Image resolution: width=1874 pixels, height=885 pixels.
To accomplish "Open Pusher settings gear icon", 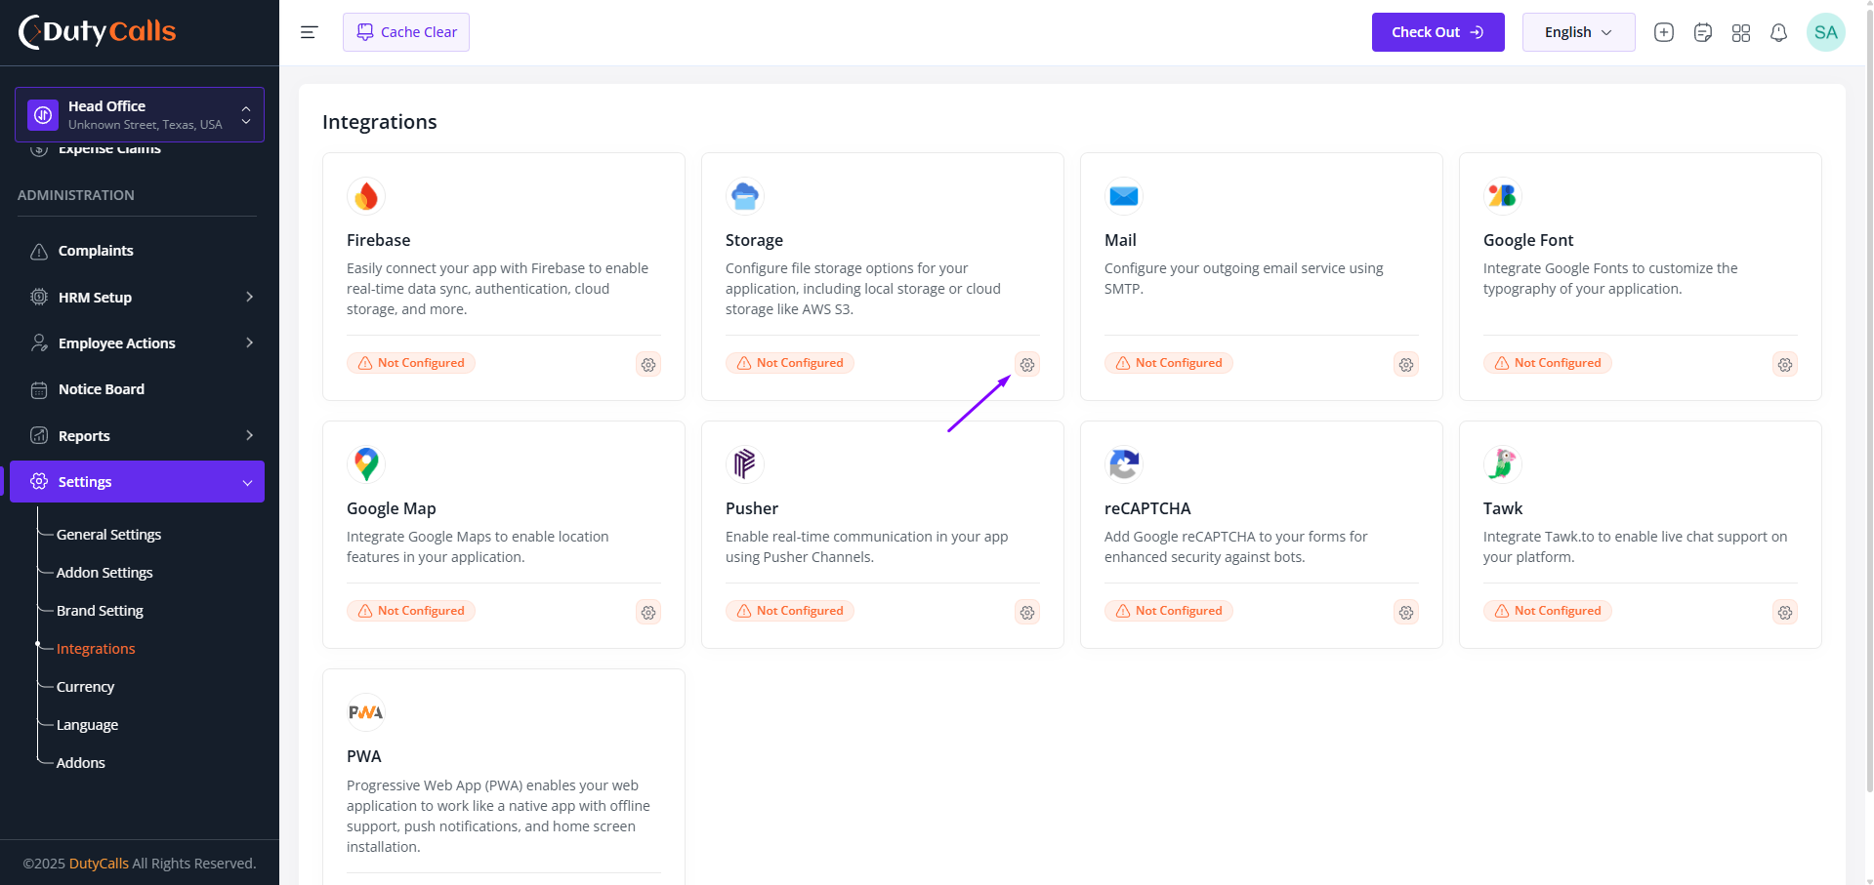I will (1027, 612).
